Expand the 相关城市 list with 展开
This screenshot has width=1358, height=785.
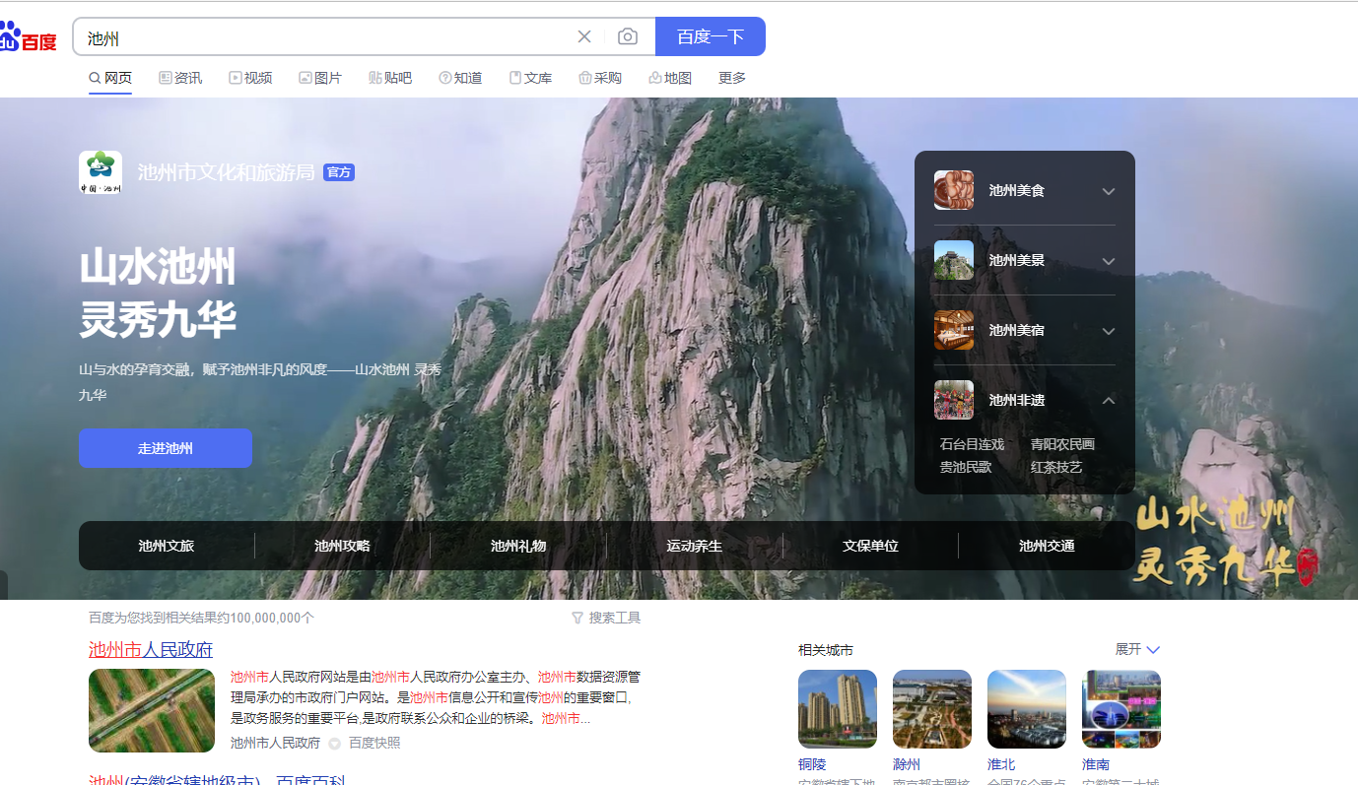click(x=1137, y=649)
